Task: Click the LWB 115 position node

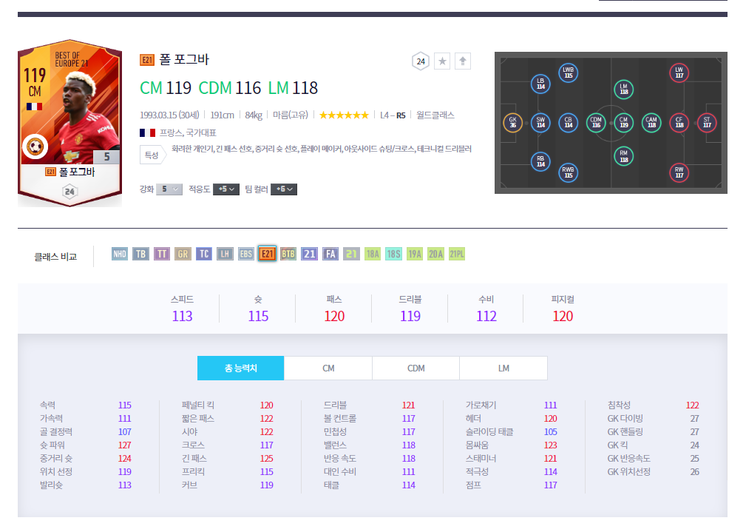Action: (x=568, y=73)
